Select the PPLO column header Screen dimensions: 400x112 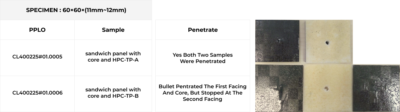tap(37, 30)
